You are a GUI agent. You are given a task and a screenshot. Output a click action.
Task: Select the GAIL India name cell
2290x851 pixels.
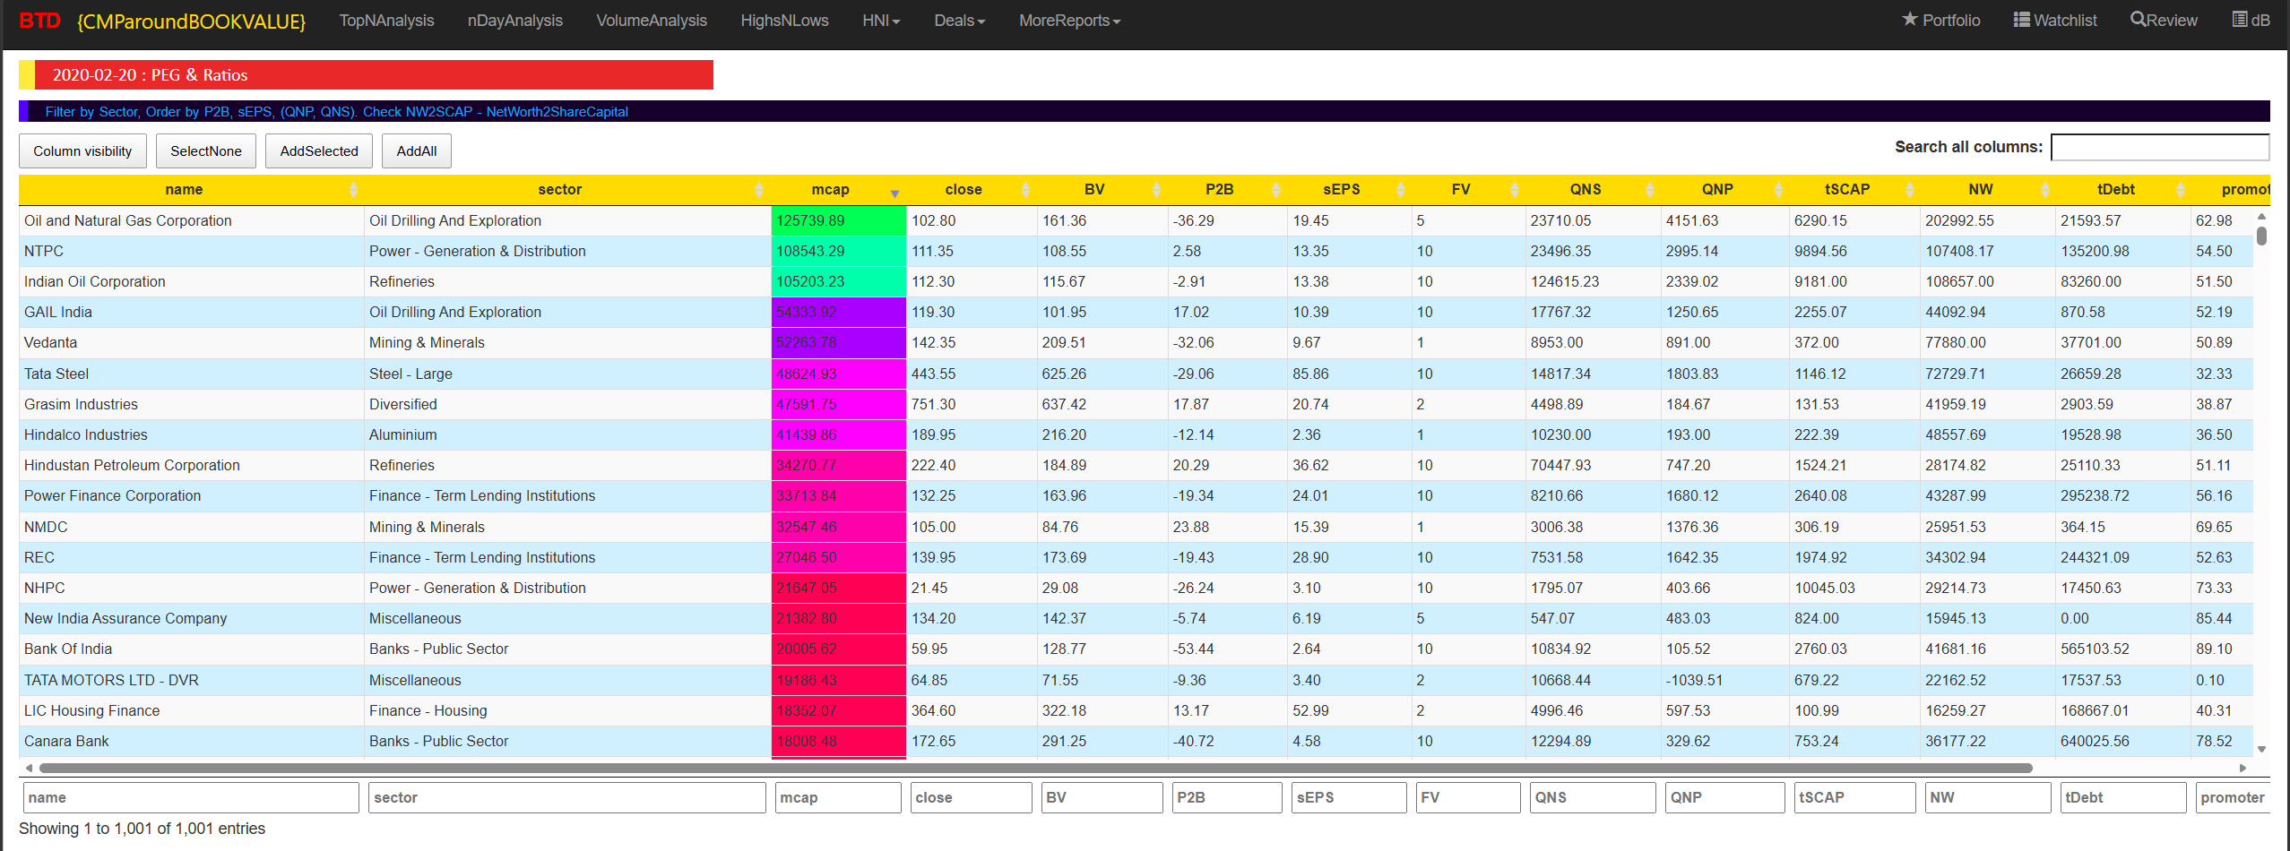(191, 312)
